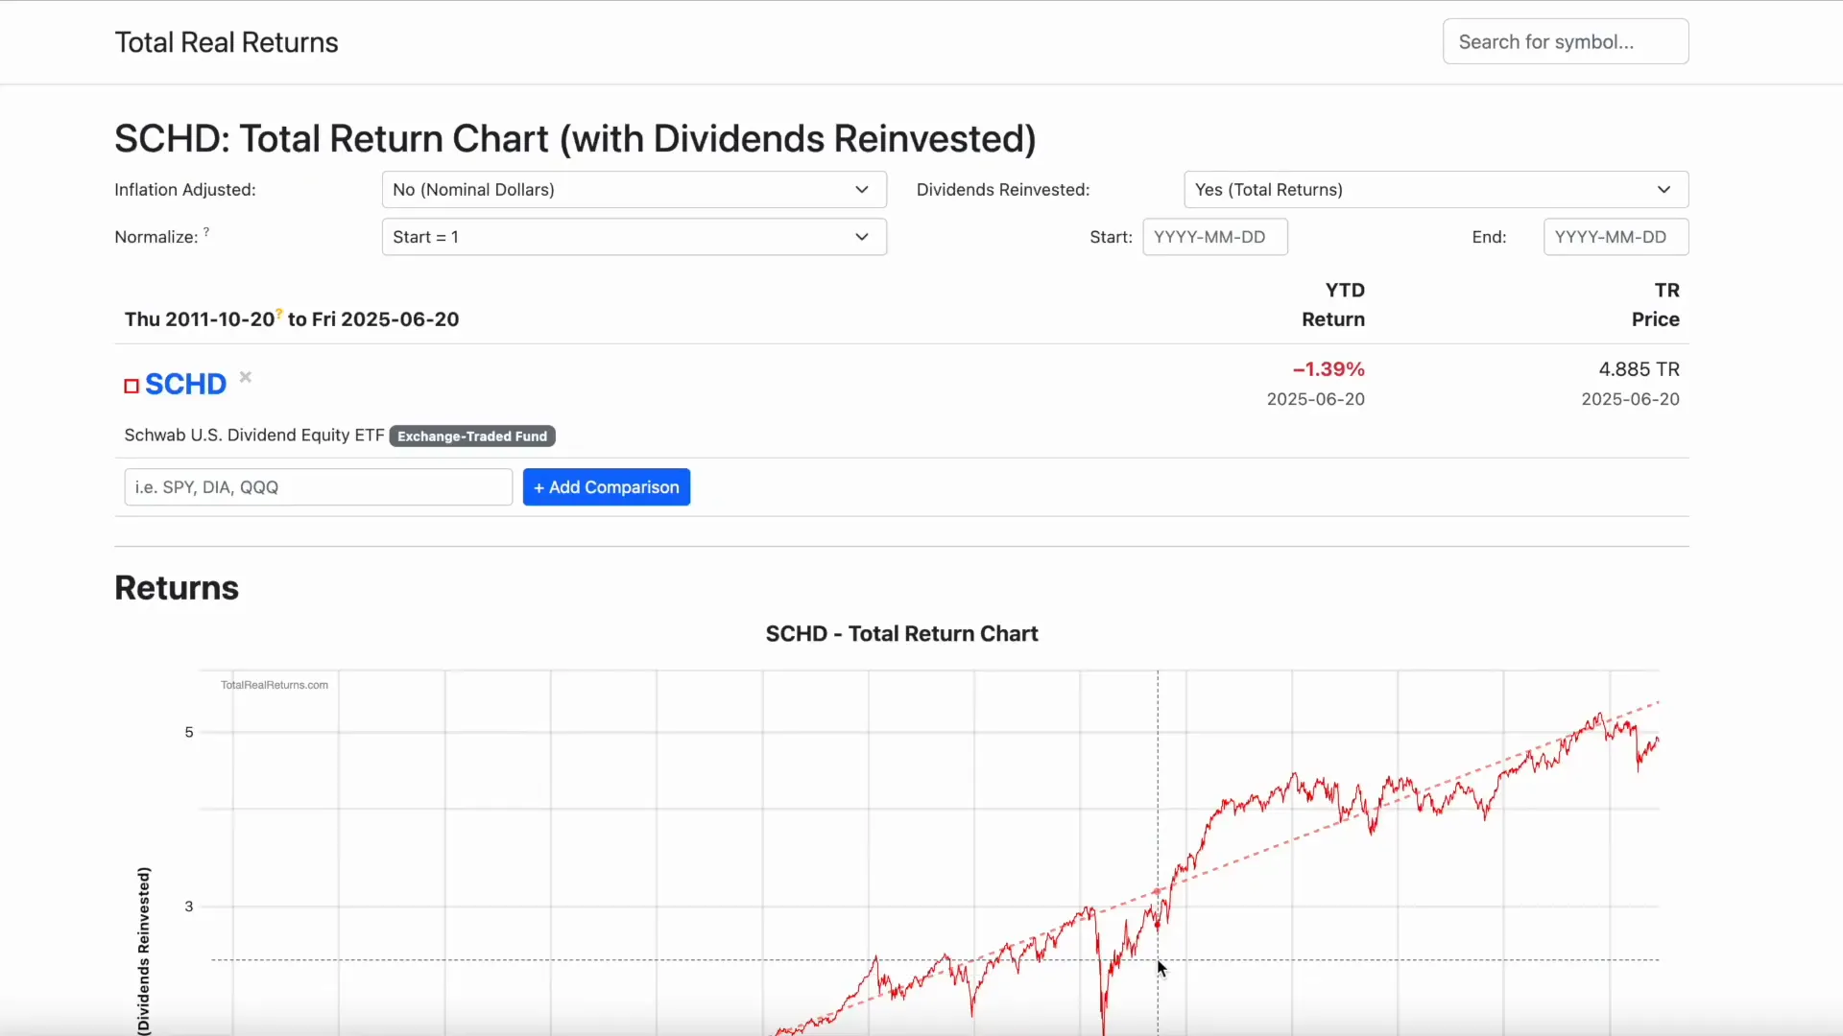Click the Exchange-Traded Fund badge
Image resolution: width=1843 pixels, height=1036 pixels.
472,436
